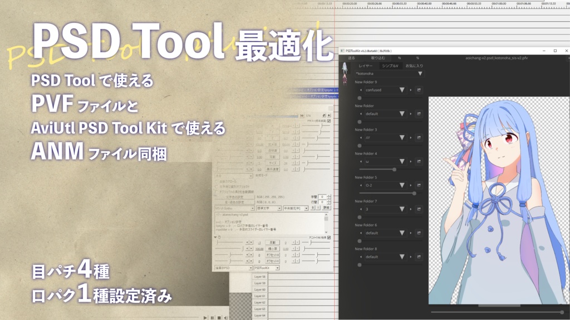This screenshot has width=570, height=320.
Task: Click slider handle under New Folder 5
Action: point(414,193)
